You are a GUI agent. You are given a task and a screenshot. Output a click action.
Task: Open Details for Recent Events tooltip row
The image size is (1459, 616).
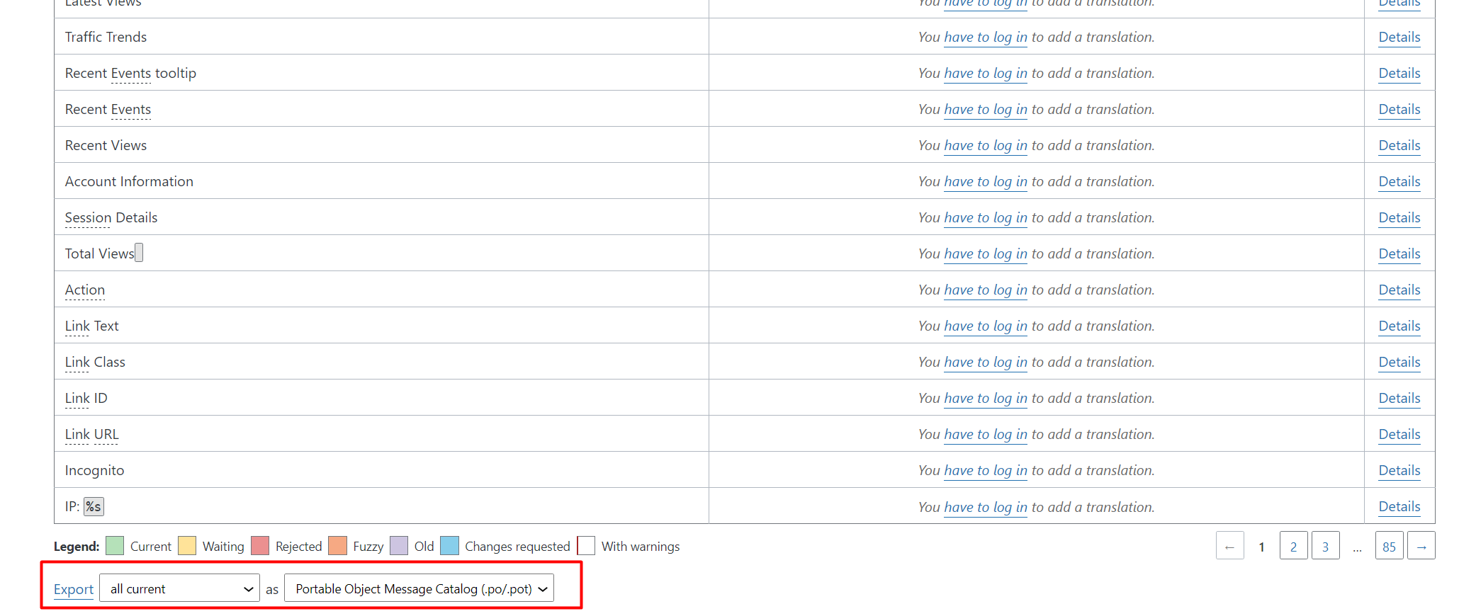(1399, 73)
